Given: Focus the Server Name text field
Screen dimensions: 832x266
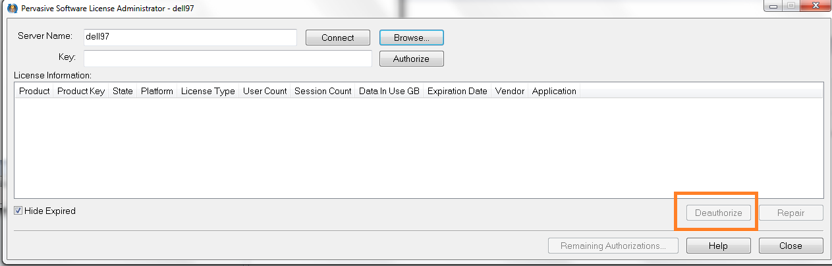Looking at the screenshot, I should coord(190,38).
